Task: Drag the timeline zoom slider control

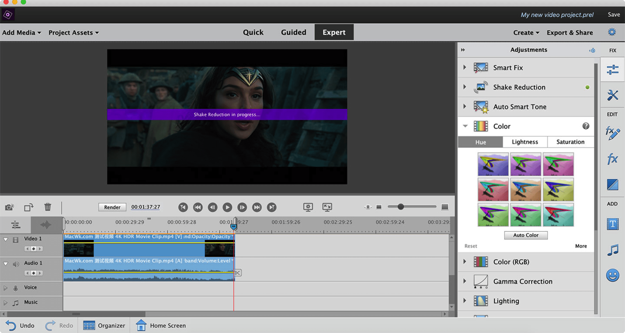Action: (x=400, y=207)
